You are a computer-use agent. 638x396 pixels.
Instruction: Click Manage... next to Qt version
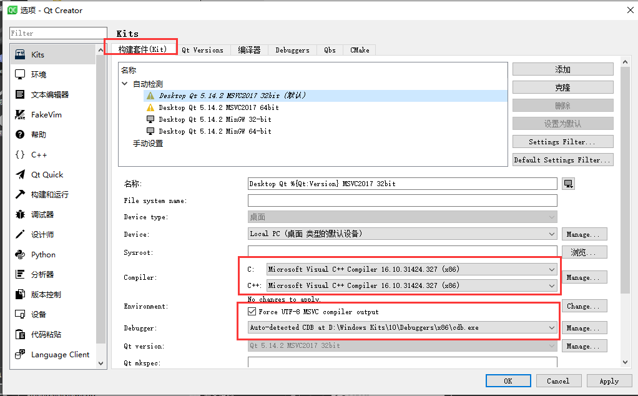click(x=584, y=346)
